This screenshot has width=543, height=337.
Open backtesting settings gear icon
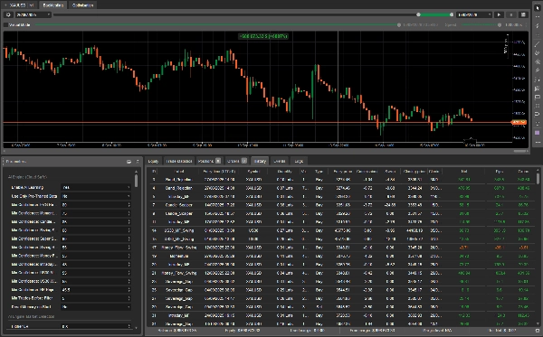(x=8, y=14)
